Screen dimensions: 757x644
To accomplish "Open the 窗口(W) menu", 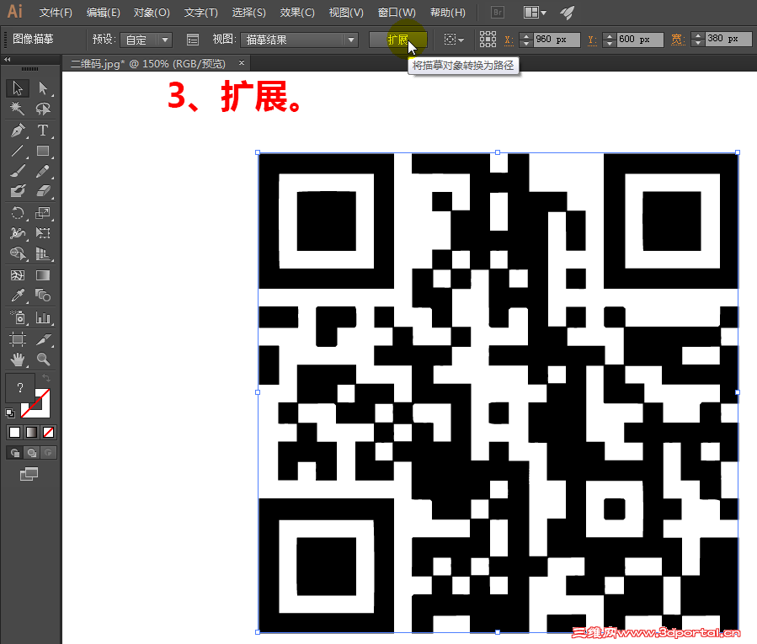I will (397, 13).
